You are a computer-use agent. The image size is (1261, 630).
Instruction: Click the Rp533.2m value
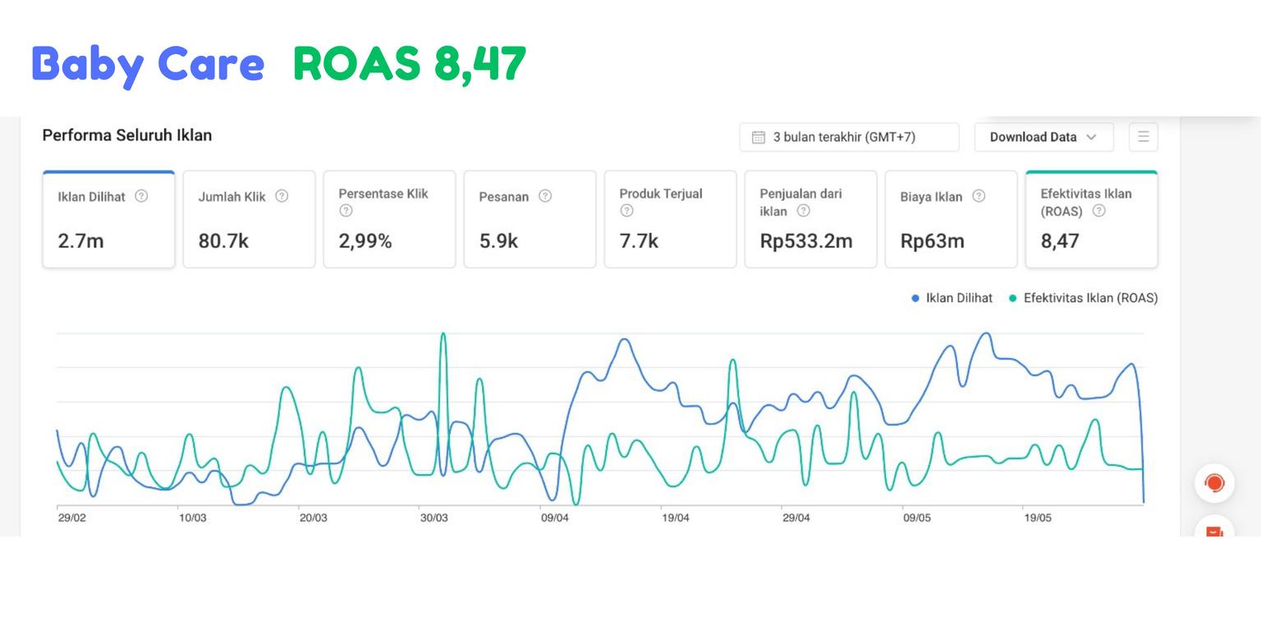806,241
